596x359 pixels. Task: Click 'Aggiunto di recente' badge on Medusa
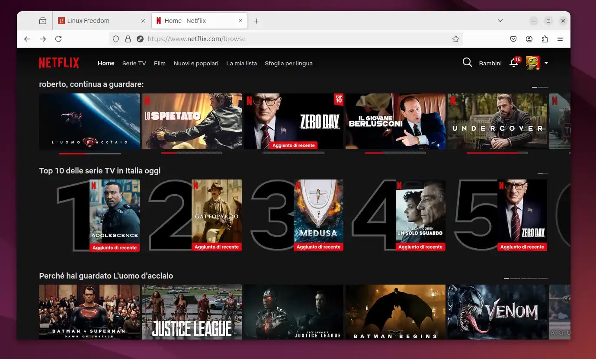[x=319, y=247]
